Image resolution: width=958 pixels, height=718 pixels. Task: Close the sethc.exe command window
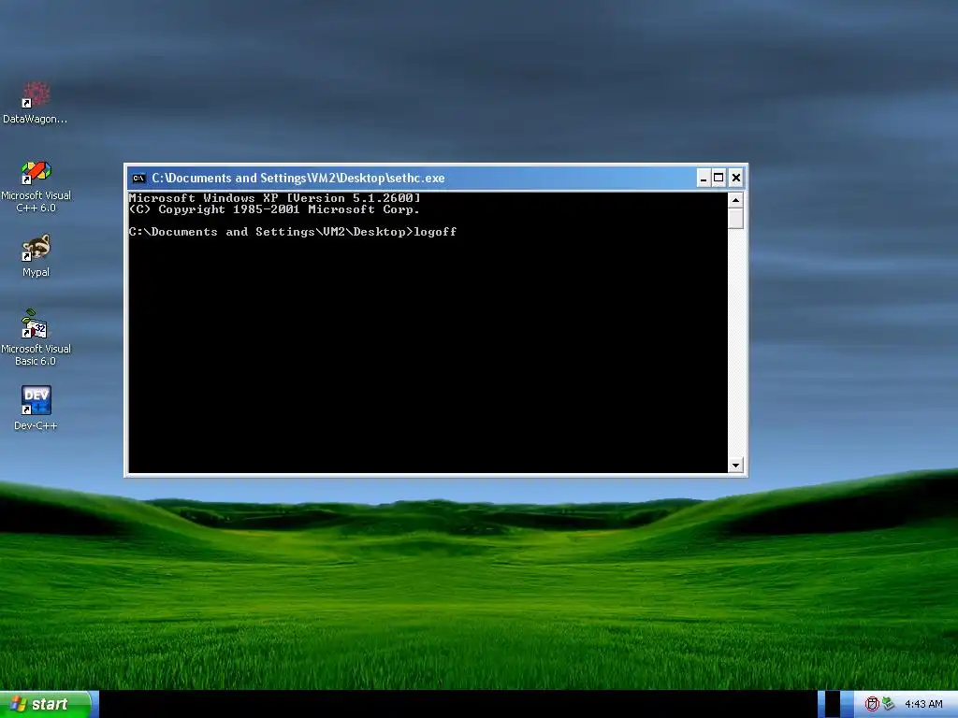pyautogui.click(x=736, y=179)
